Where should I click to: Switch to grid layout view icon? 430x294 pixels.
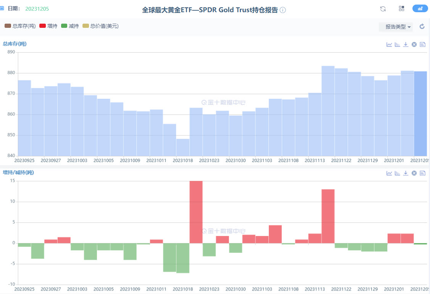401,9
